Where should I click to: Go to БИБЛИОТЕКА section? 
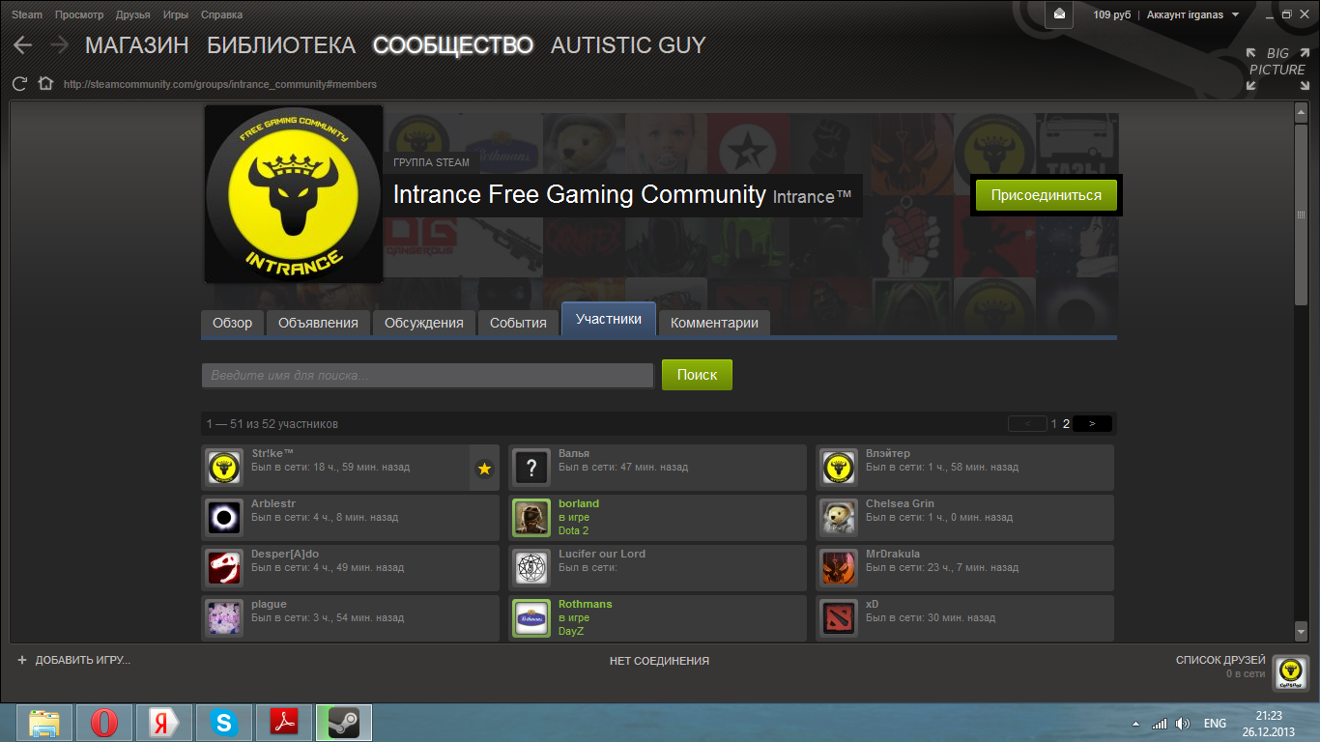281,45
